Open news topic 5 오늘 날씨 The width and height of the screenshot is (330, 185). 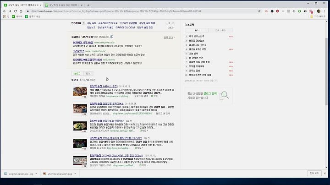pyautogui.click(x=193, y=54)
